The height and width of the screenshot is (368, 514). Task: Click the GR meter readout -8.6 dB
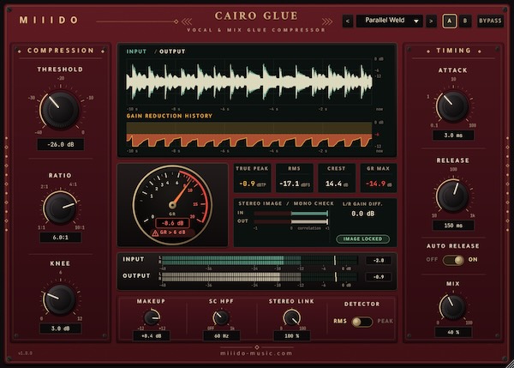point(172,223)
